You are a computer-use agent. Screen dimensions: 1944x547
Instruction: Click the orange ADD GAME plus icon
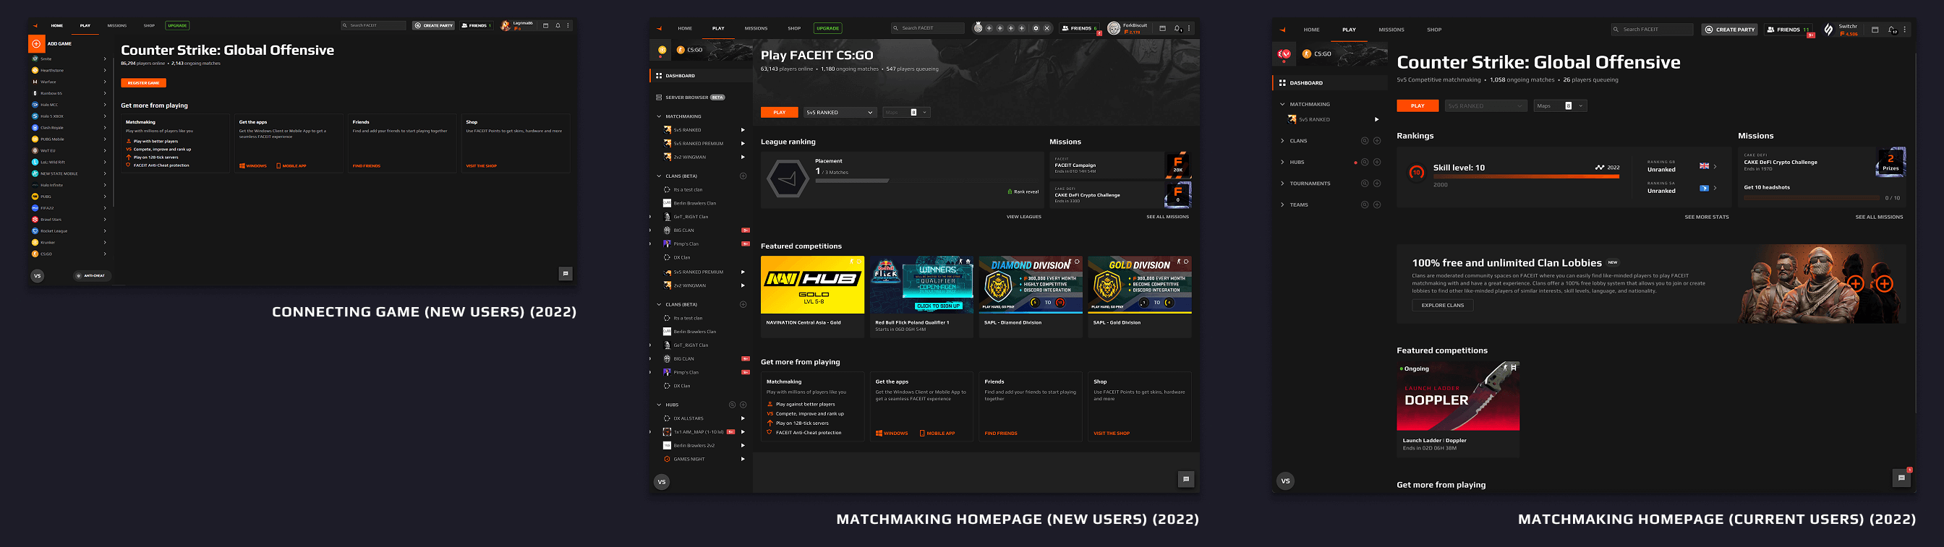tap(36, 44)
